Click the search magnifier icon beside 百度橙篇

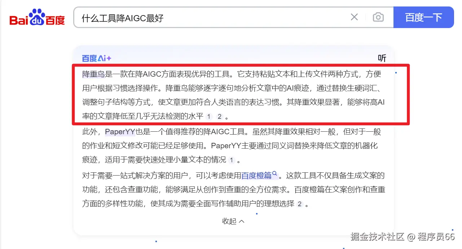pyautogui.click(x=275, y=174)
